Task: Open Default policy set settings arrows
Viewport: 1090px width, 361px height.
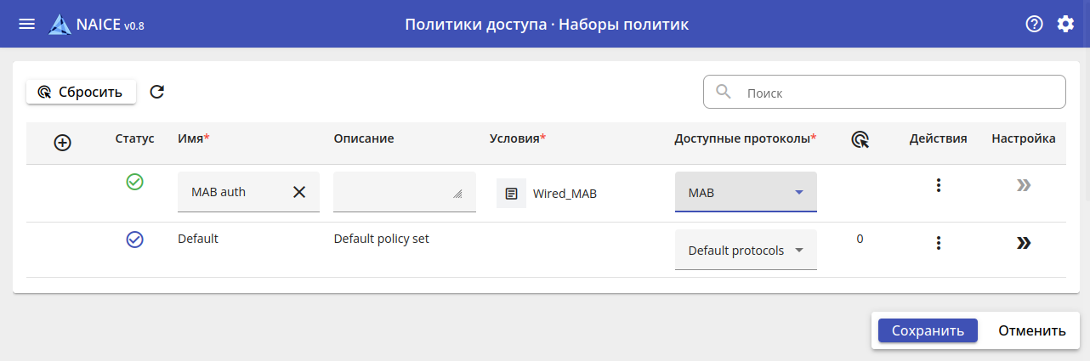Action: pyautogui.click(x=1024, y=243)
